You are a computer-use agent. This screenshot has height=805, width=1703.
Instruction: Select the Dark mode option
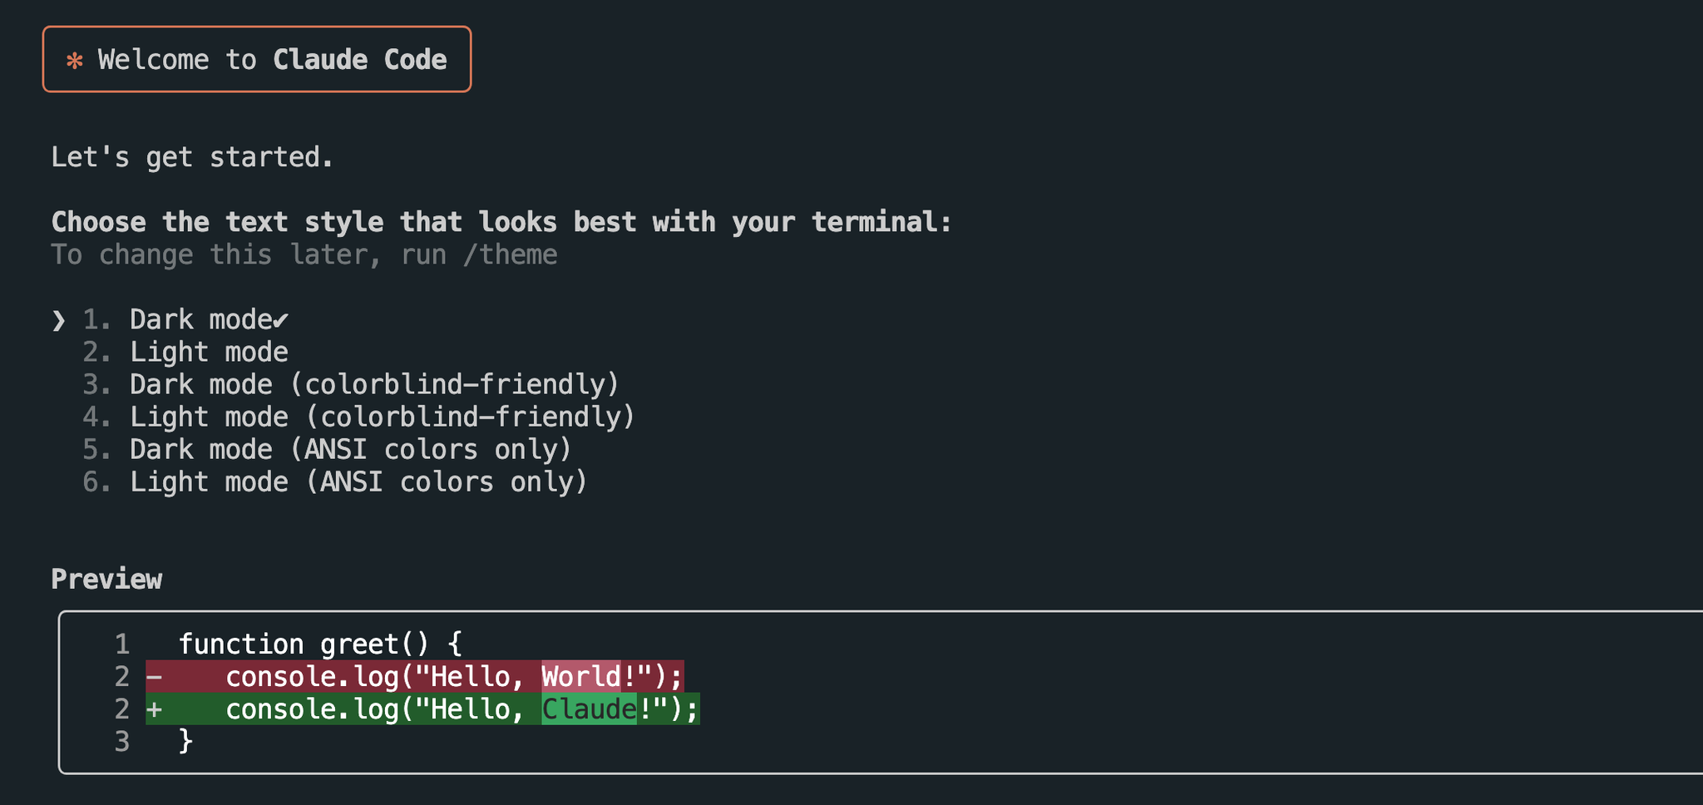tap(185, 319)
